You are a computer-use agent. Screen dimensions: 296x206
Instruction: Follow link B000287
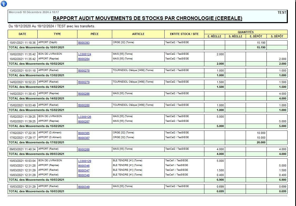(84, 122)
